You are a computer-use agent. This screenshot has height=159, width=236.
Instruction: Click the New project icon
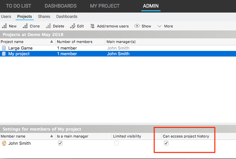click(x=4, y=26)
